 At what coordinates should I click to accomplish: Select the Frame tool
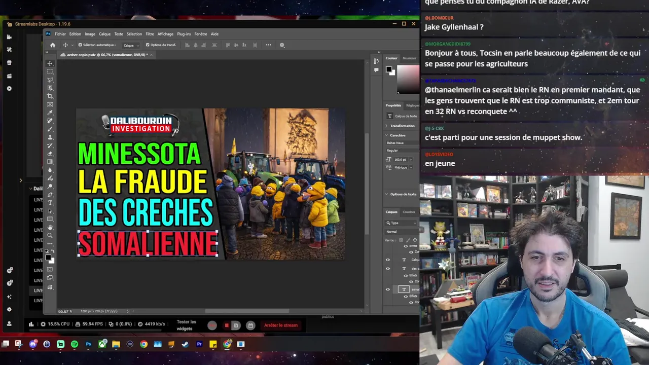(x=50, y=104)
